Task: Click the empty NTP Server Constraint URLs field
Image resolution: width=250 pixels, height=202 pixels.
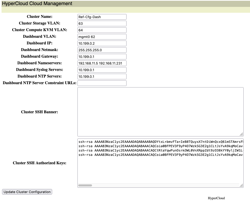Action: pos(102,83)
